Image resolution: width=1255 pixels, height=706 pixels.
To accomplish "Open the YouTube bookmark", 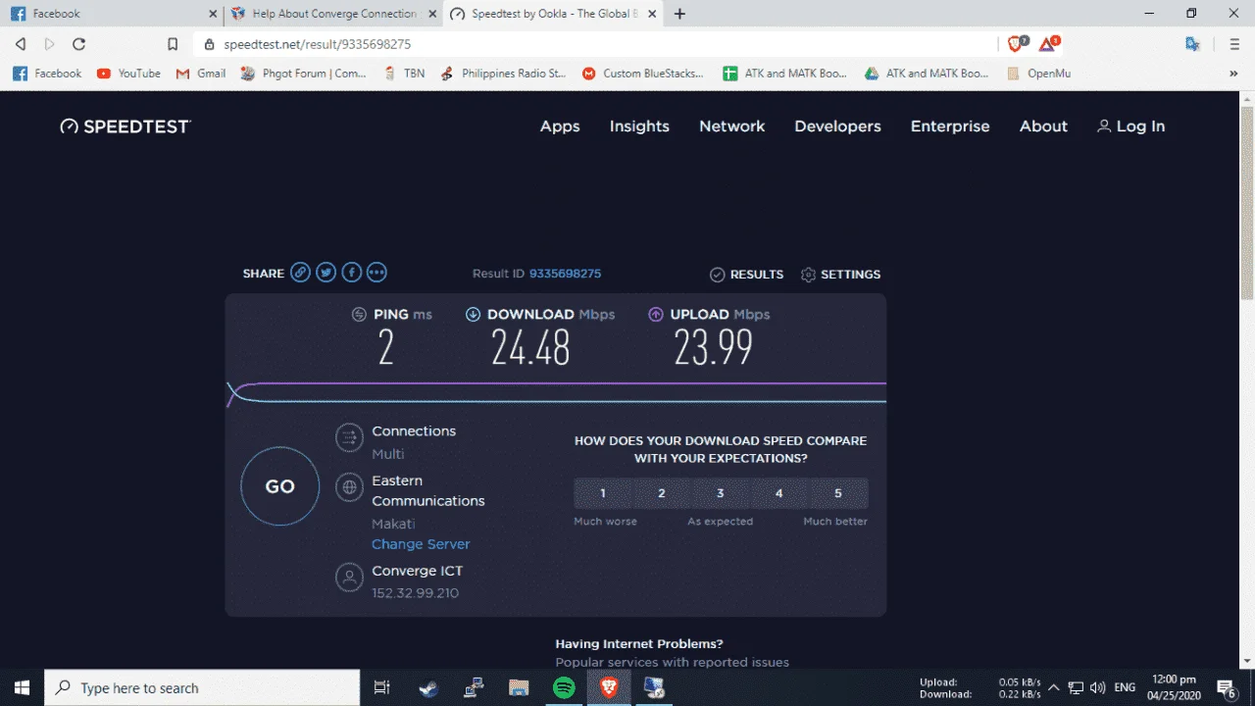I will click(128, 74).
